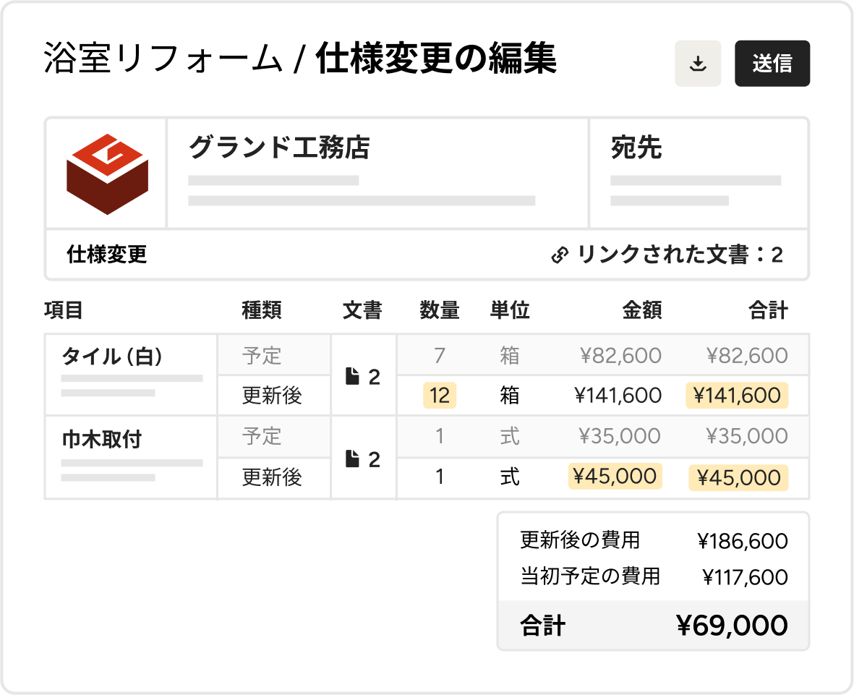Select the タイル (白) item name

[x=112, y=356]
